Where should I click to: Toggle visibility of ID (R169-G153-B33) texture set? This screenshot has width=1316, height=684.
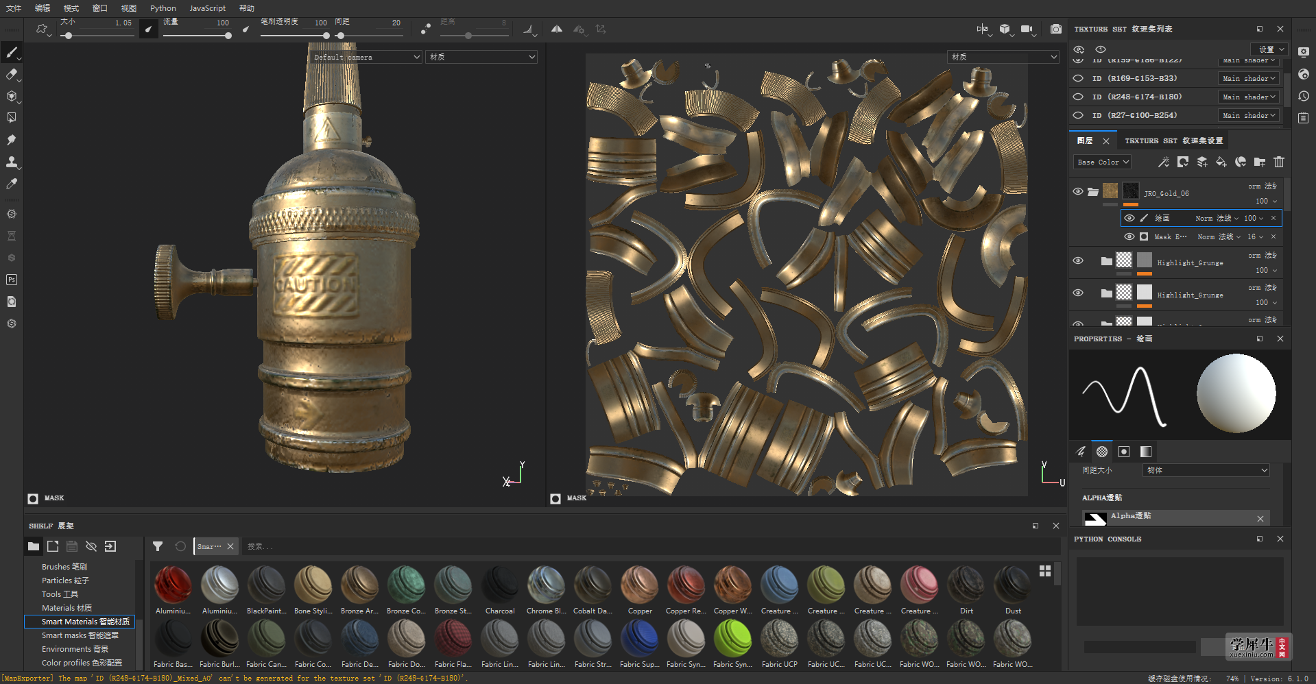tap(1078, 78)
